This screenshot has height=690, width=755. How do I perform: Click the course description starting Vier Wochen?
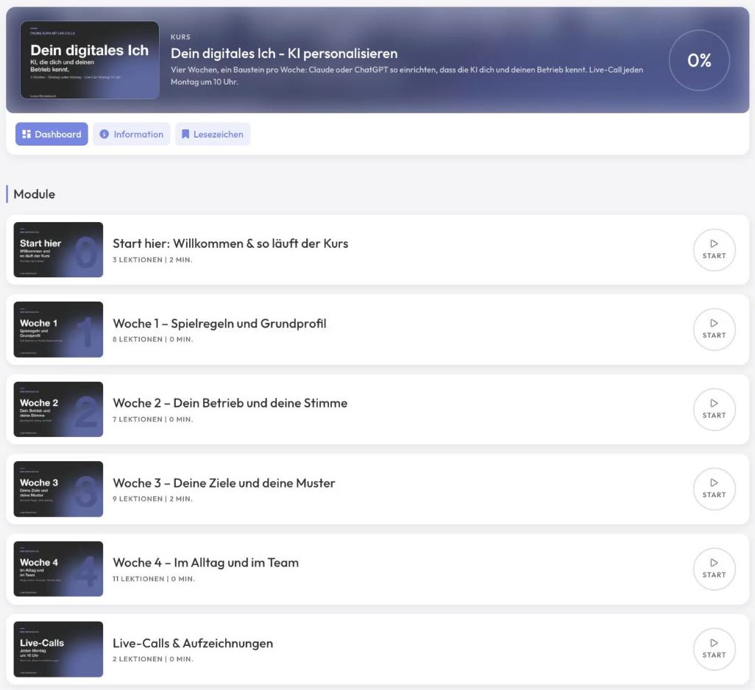[x=407, y=76]
